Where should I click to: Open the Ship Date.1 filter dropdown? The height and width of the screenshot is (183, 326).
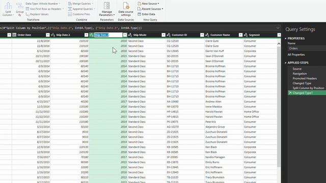86,35
